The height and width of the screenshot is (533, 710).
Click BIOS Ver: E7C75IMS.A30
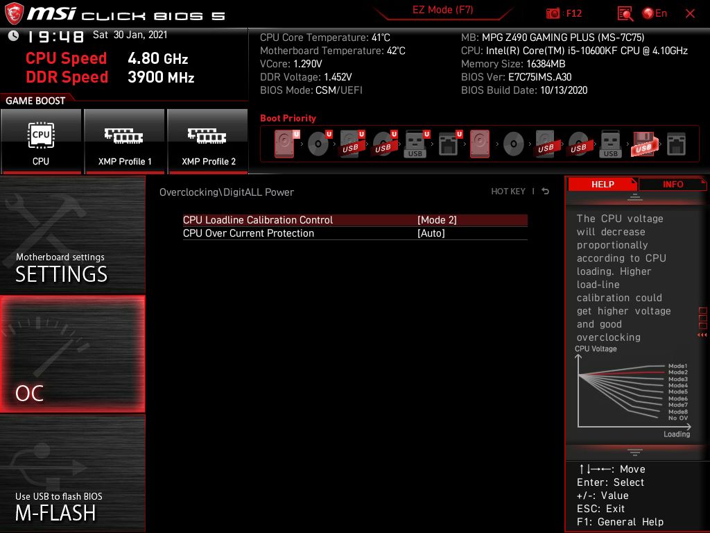coord(516,77)
